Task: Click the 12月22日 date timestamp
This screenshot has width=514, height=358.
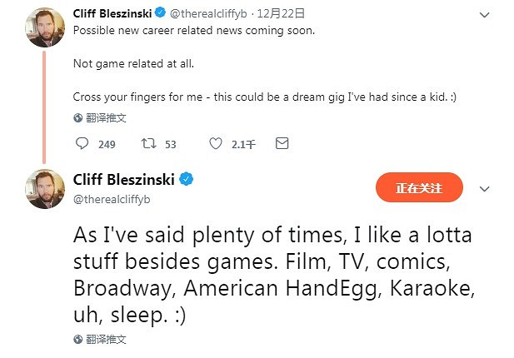Action: click(x=281, y=14)
